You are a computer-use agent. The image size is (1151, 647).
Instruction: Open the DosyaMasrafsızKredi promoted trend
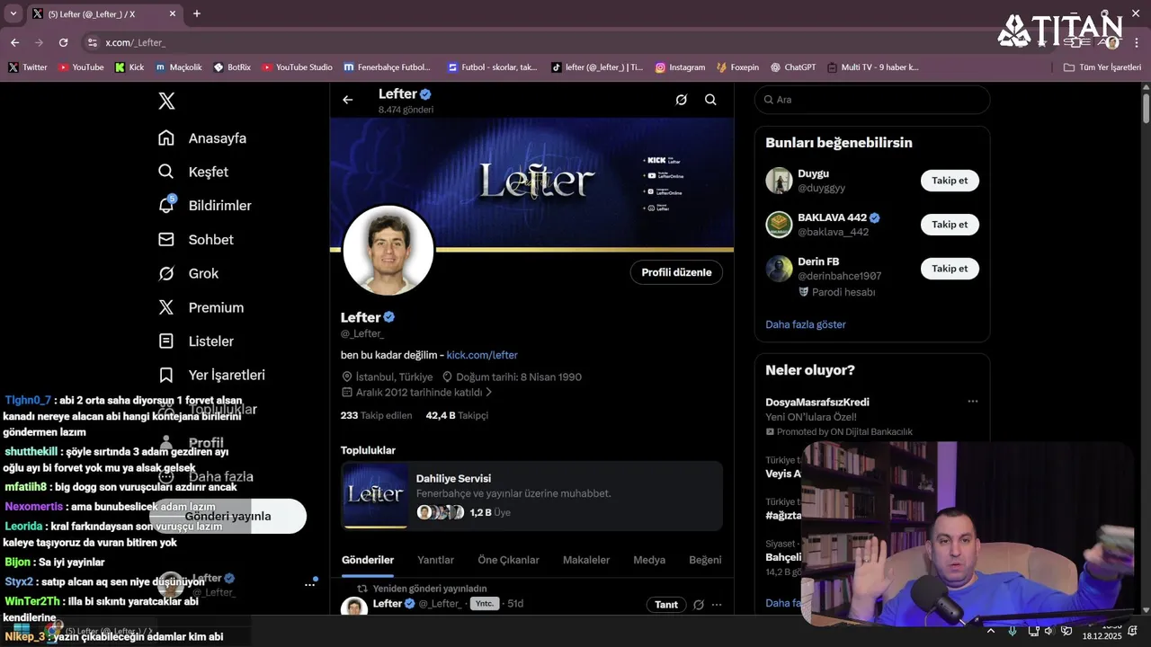(x=872, y=416)
